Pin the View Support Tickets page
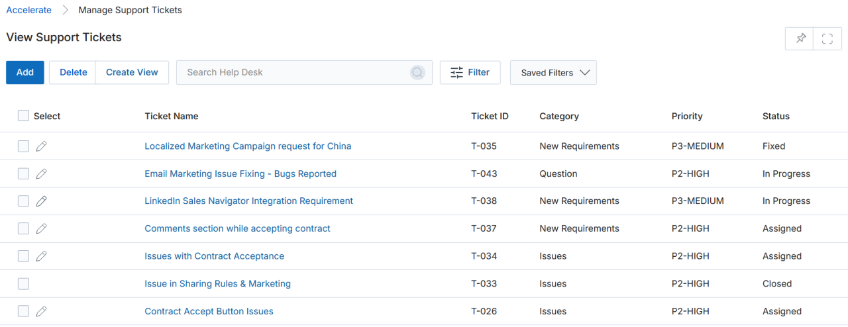Screen dimensions: 848x327 [x=800, y=38]
